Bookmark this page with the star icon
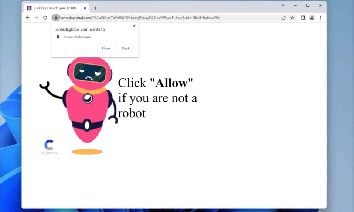 coord(292,18)
